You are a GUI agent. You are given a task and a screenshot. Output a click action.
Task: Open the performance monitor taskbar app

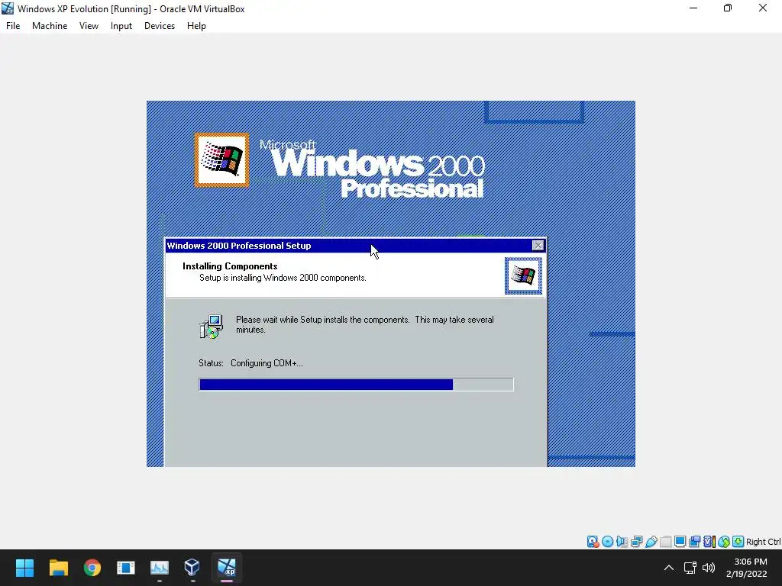[x=160, y=568]
